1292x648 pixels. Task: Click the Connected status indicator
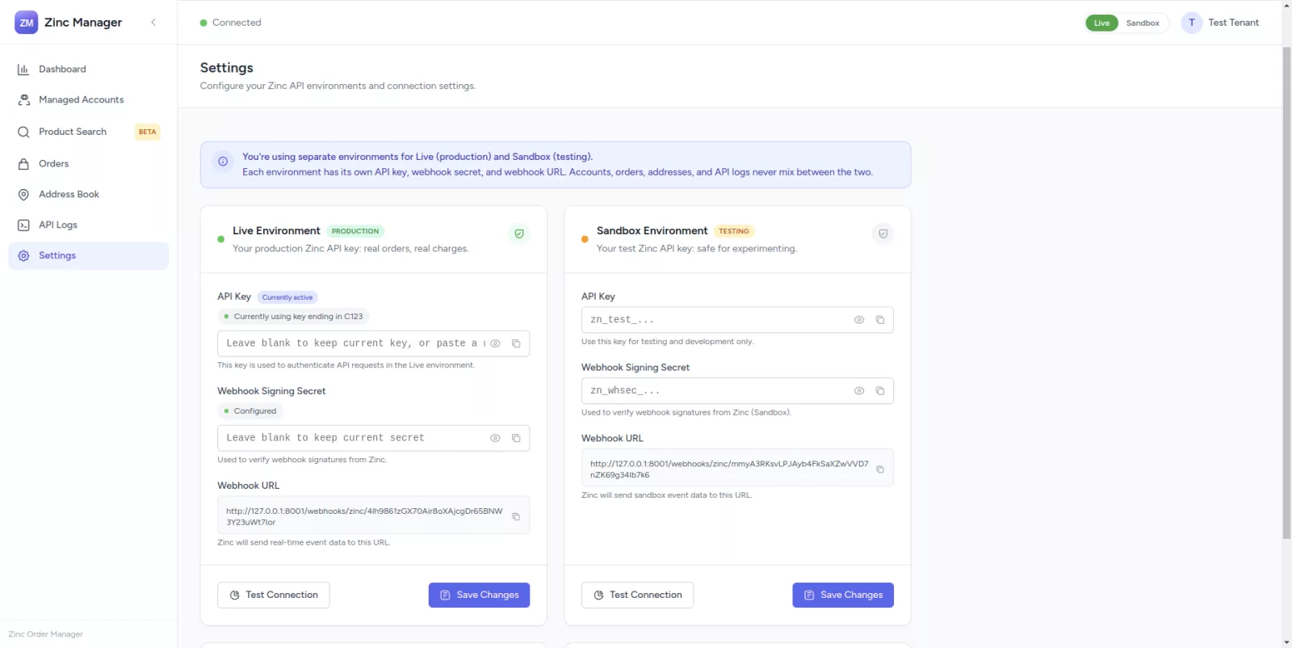tap(231, 23)
